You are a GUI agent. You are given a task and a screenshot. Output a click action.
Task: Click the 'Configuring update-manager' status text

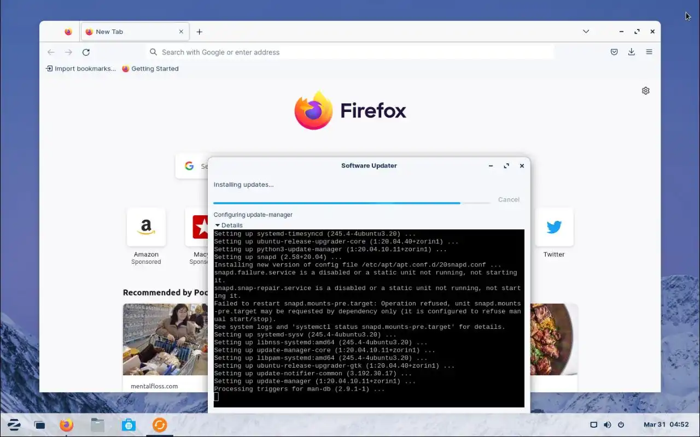253,215
